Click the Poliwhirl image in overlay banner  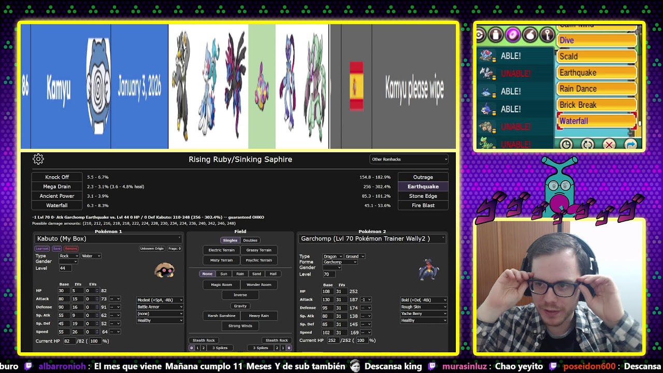coord(98,86)
